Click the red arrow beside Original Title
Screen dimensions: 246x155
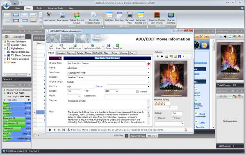(x=148, y=63)
